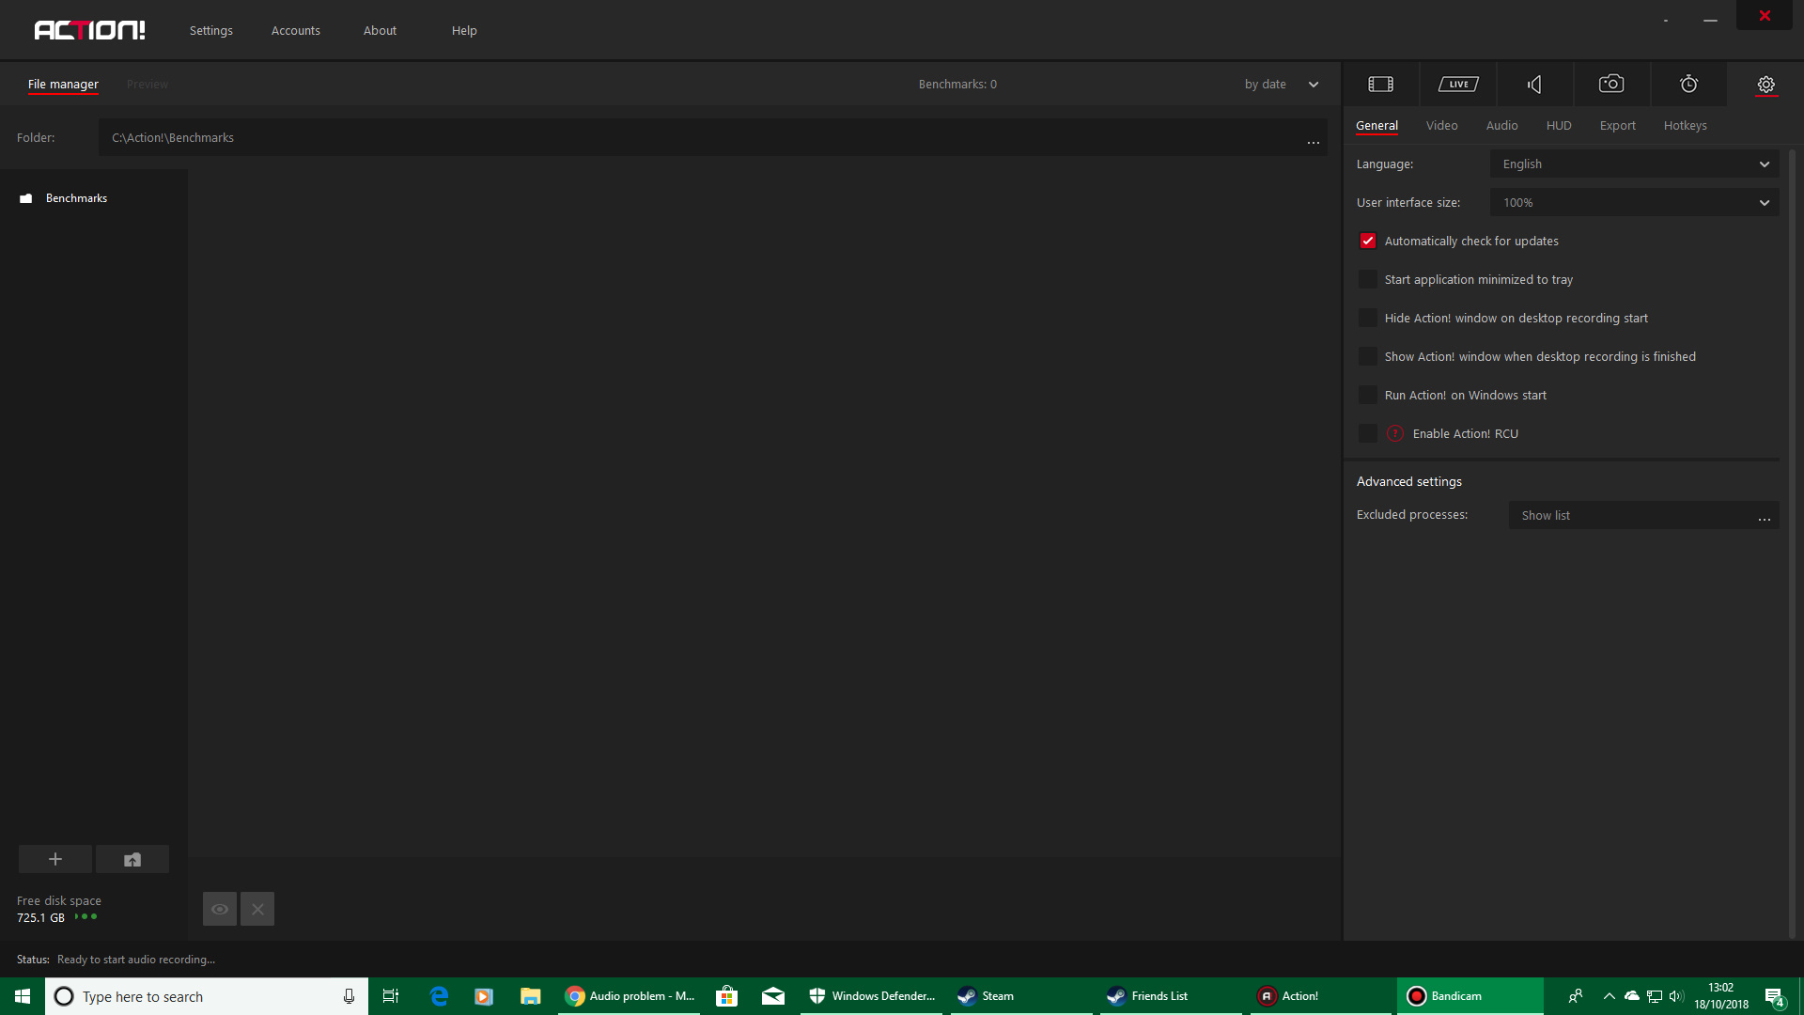Open the Live streaming mode
Screen dimensions: 1804x1015
point(1457,84)
